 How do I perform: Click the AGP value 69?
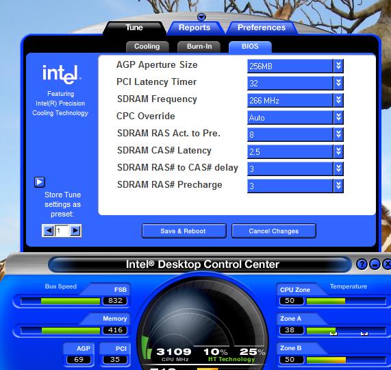pos(79,360)
